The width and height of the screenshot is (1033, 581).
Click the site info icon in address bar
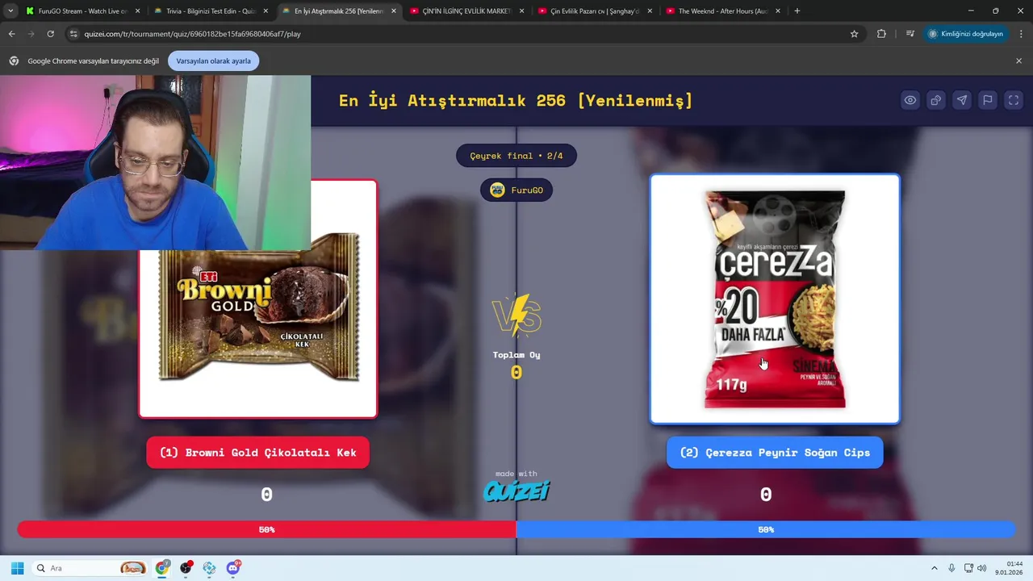point(74,34)
